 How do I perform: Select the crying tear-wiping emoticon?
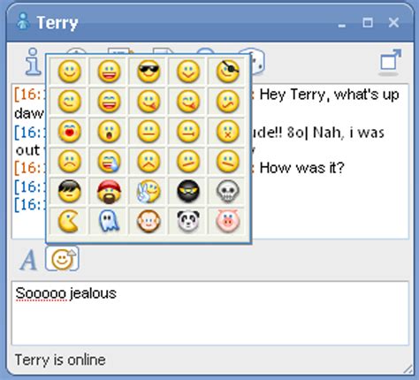tap(109, 162)
